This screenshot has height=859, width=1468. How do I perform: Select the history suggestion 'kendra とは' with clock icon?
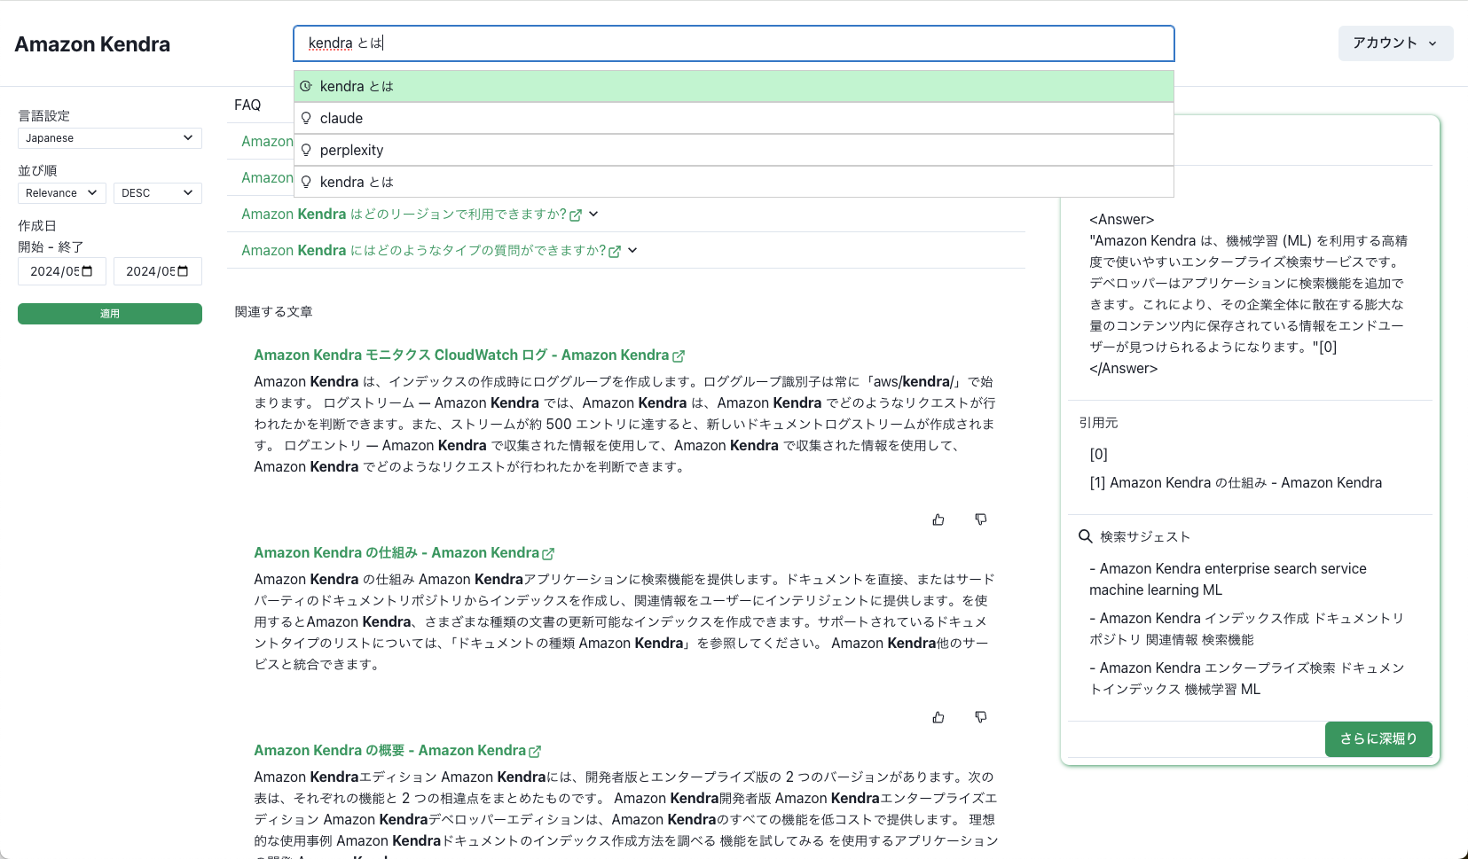[734, 86]
